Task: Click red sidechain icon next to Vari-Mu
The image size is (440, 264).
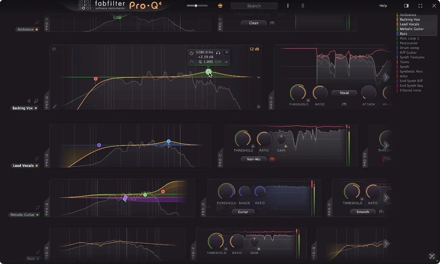Action: [272, 159]
